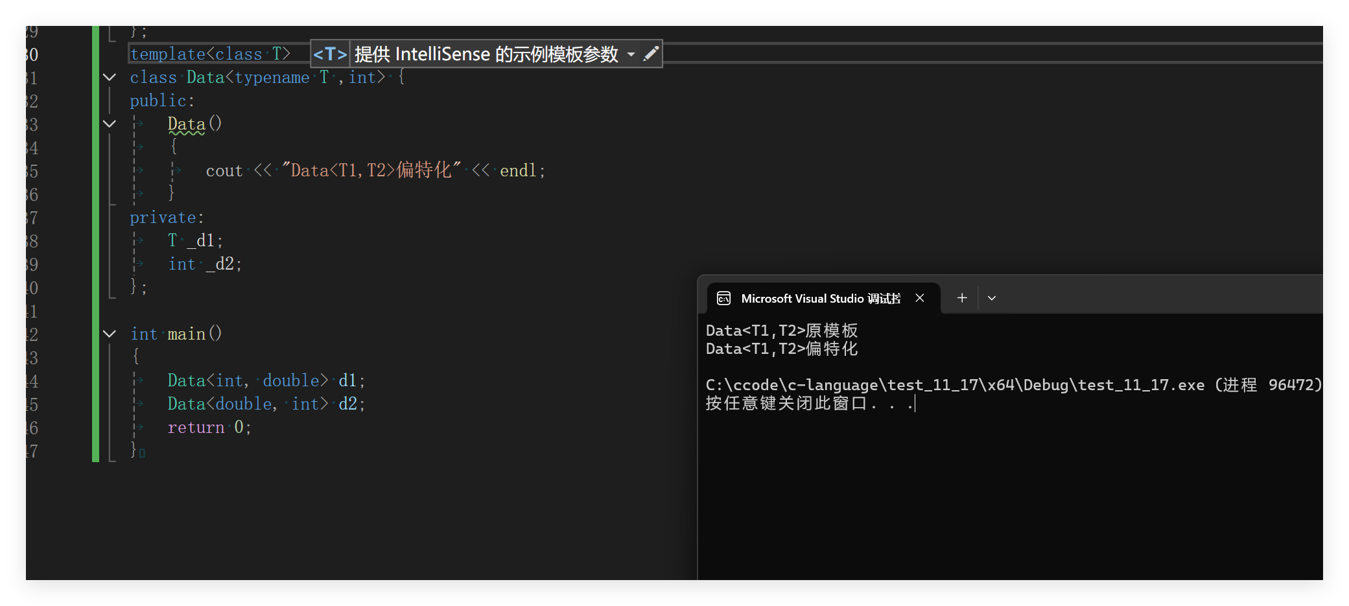Viewport: 1349px width, 606px height.
Task: Open the IntelliSense sample template arguments dropdown
Action: point(631,54)
